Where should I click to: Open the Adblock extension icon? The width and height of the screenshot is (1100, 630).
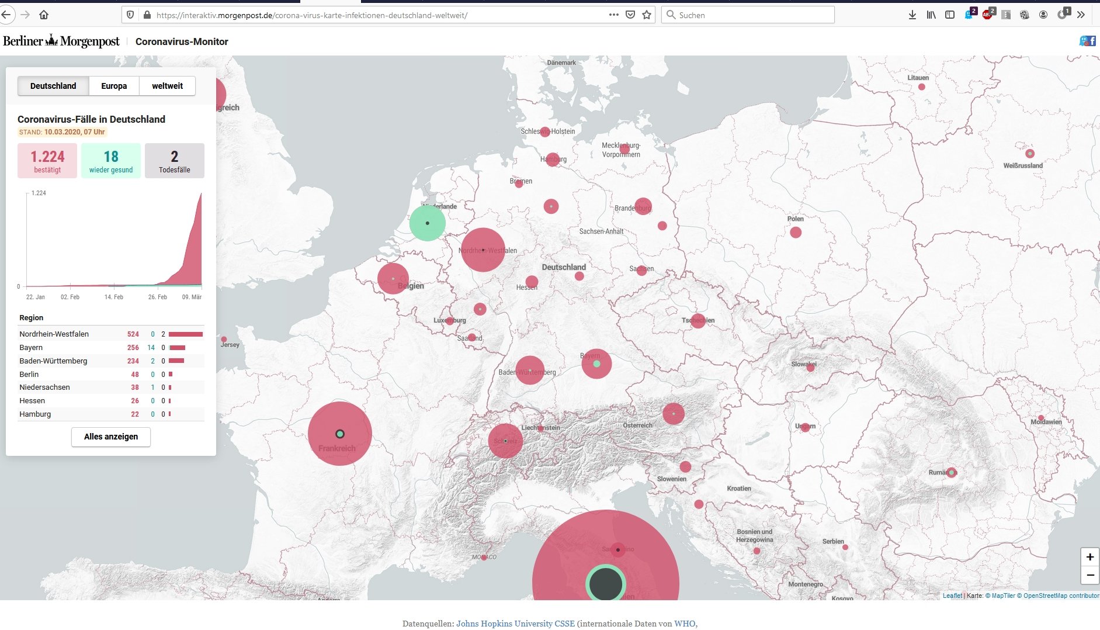(987, 15)
